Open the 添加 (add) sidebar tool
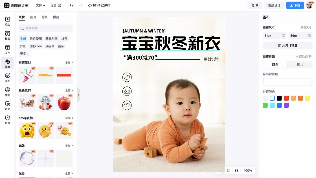Image resolution: width=316 pixels, height=178 pixels. click(x=7, y=21)
